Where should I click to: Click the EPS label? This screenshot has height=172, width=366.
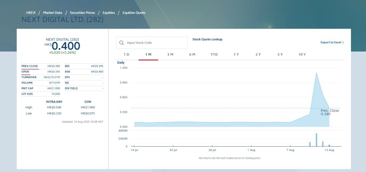(x=67, y=77)
